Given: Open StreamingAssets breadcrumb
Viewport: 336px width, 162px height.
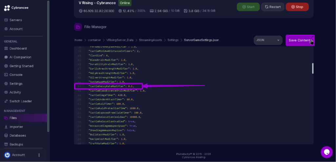Looking at the screenshot, I should tap(150, 40).
